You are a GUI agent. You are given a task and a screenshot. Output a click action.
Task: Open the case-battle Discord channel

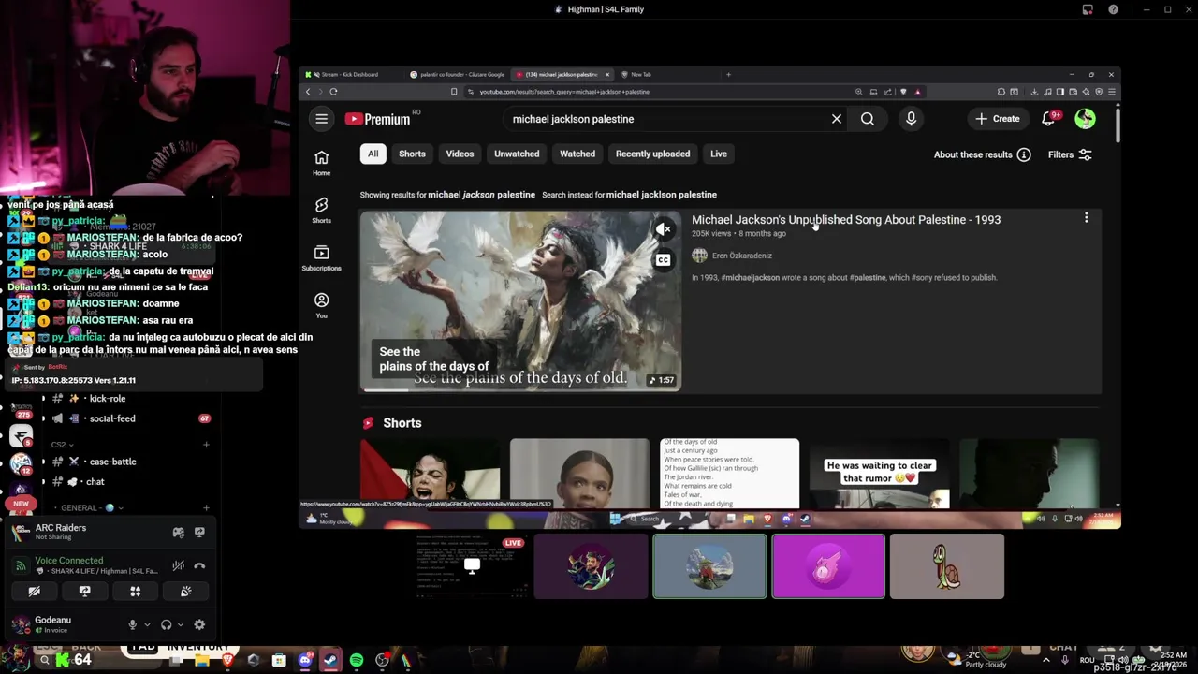[112, 462]
